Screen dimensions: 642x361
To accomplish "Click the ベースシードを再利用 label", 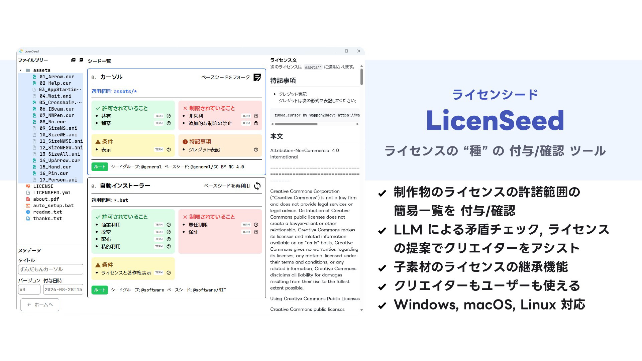I will (x=227, y=186).
